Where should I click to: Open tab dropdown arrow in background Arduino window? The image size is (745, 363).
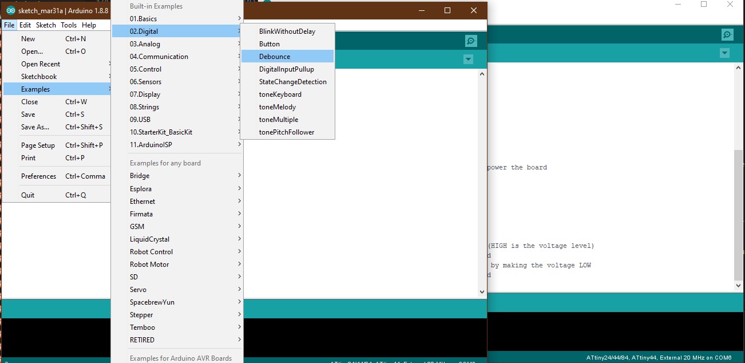click(725, 53)
